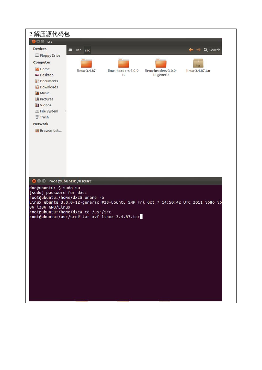
Task: Open File System in sidebar
Action: click(x=47, y=111)
